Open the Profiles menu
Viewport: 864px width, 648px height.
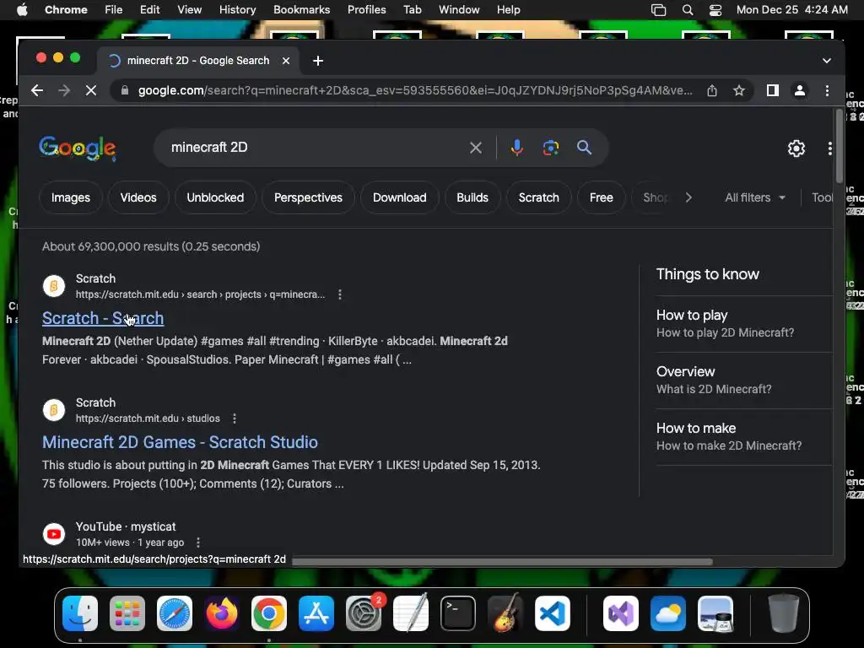(366, 10)
